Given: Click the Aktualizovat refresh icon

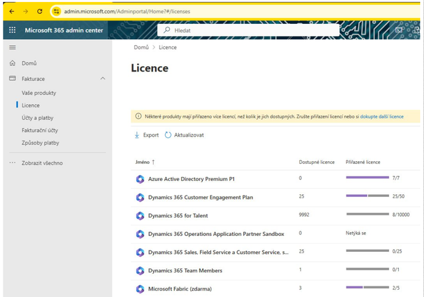Looking at the screenshot, I should pos(168,135).
